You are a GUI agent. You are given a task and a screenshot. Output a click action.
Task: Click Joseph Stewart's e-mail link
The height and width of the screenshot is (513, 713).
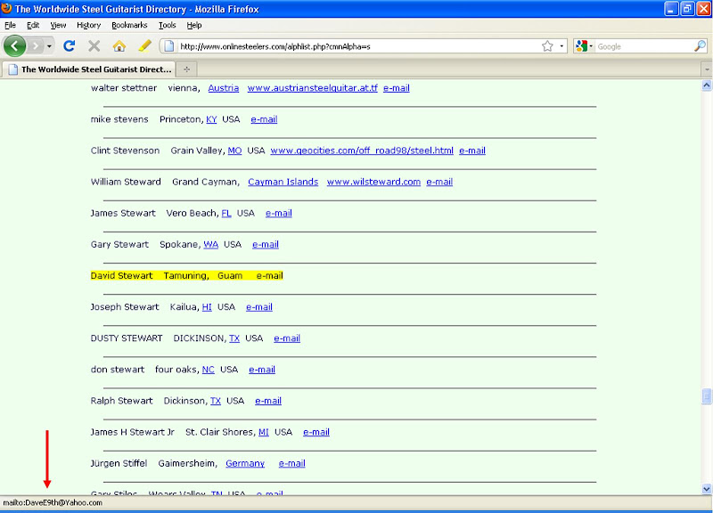coord(259,307)
